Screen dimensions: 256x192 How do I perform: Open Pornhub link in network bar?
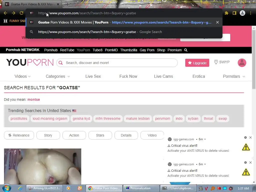(51, 50)
